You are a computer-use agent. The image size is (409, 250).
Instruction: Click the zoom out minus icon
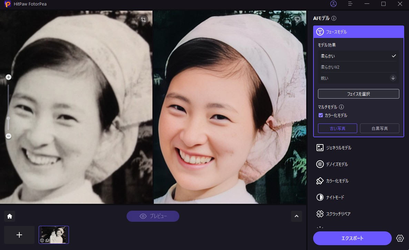pos(9,136)
